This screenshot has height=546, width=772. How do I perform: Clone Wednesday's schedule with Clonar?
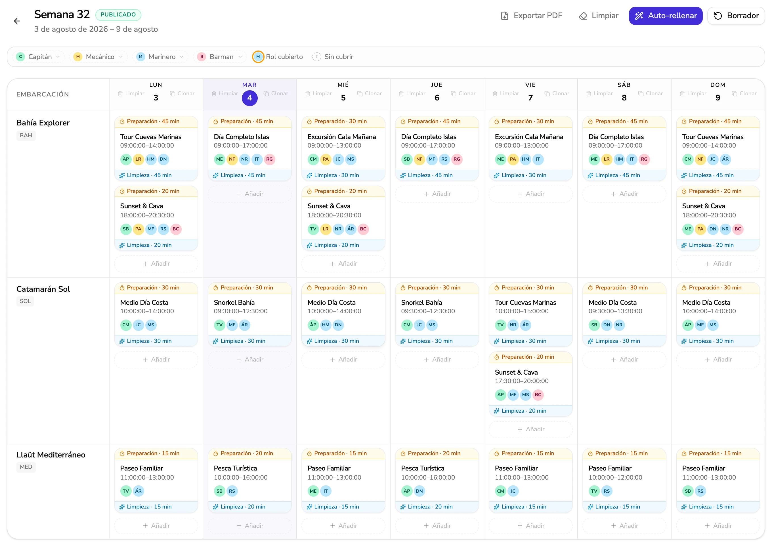coord(370,94)
